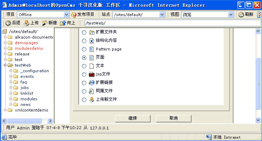Image resolution: width=262 pixels, height=141 pixels.
Task: Select the 页面 radio button
Action: (84, 58)
